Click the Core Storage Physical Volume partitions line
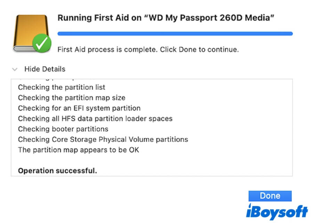 click(x=103, y=139)
